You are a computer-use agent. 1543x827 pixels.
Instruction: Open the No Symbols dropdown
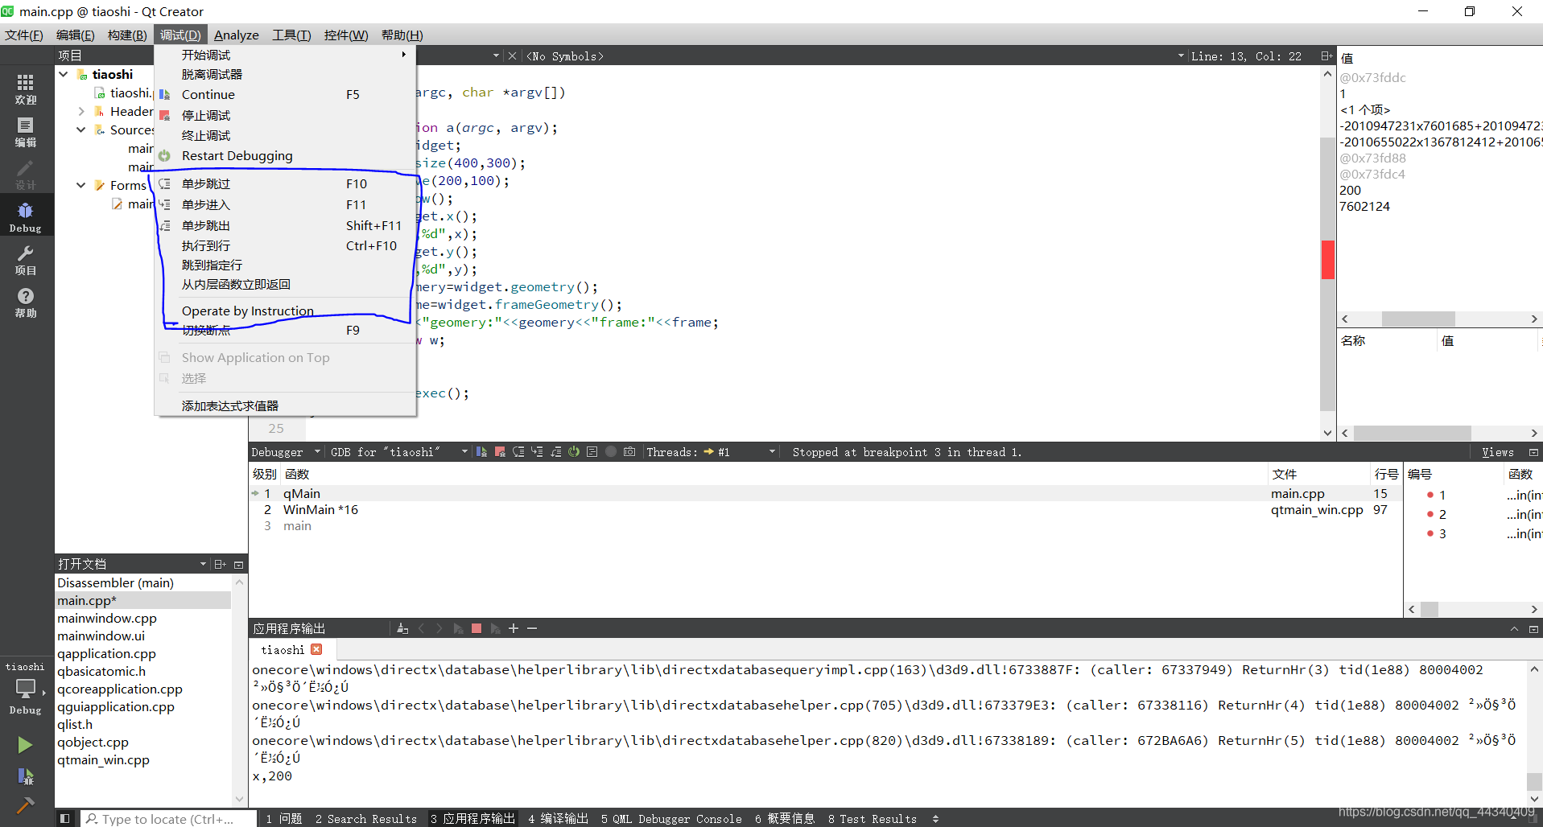click(x=856, y=56)
